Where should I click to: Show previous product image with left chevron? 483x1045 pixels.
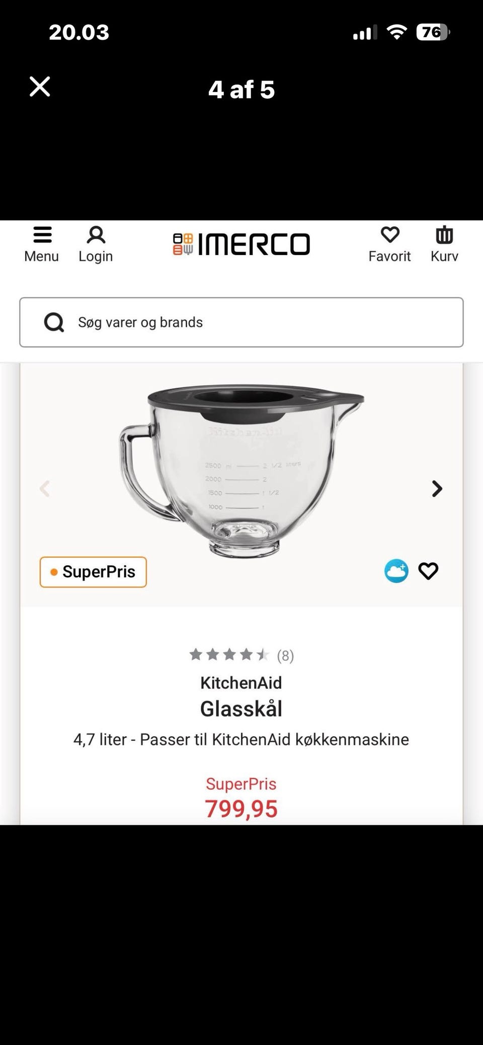45,488
